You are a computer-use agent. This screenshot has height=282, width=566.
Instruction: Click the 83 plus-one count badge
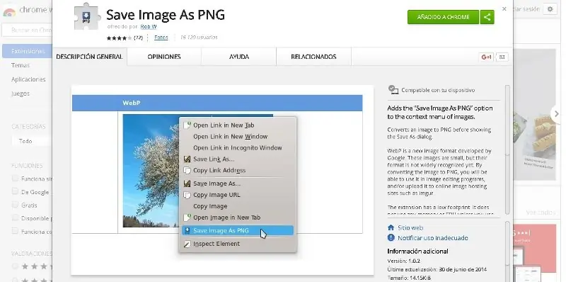pyautogui.click(x=502, y=57)
